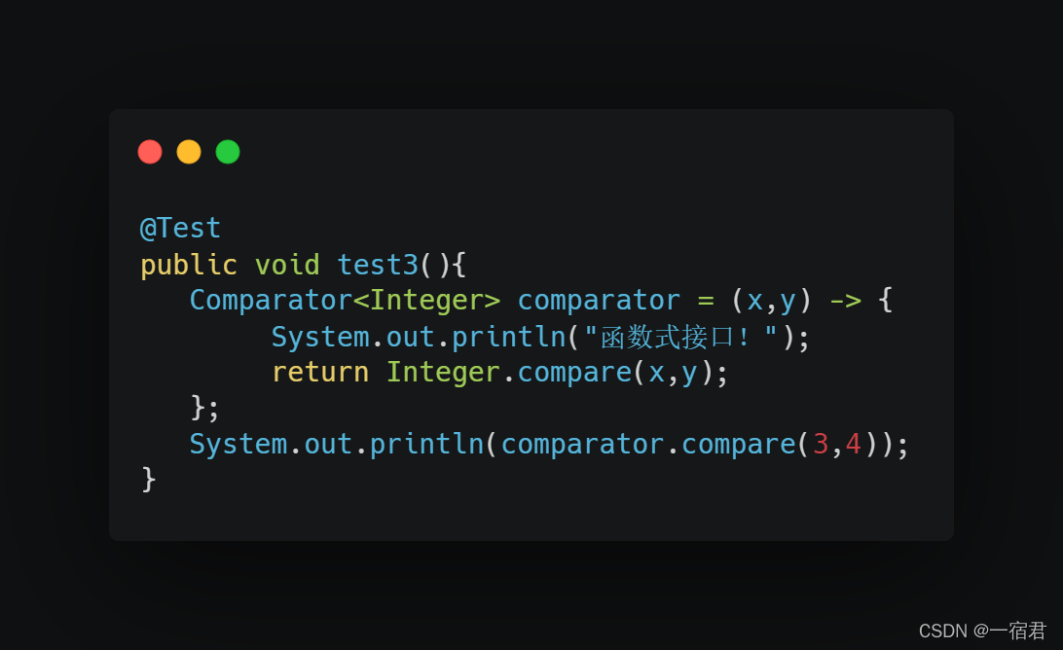Click the lambda arrow operator
Viewport: 1063px width, 650px height.
click(x=845, y=301)
